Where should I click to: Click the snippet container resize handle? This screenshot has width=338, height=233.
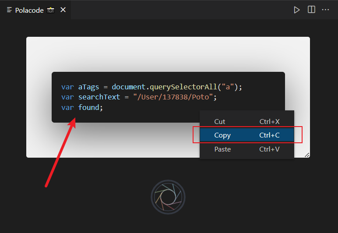coord(307,155)
